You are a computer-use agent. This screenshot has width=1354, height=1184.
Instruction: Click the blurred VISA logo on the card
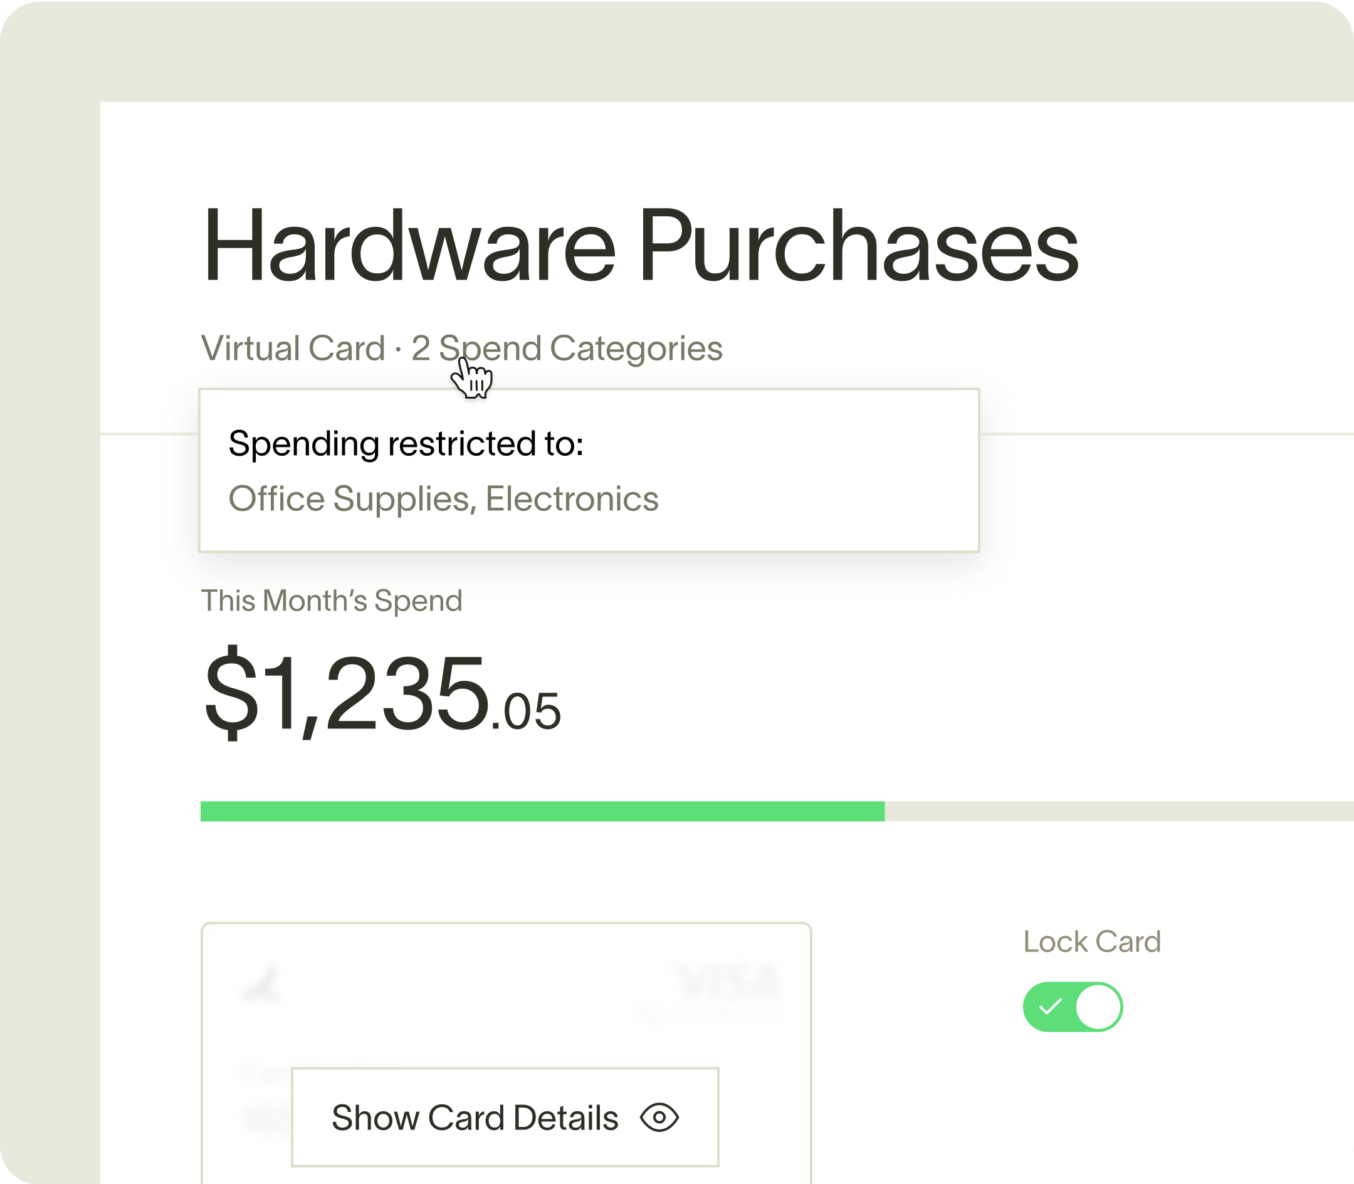pyautogui.click(x=729, y=982)
